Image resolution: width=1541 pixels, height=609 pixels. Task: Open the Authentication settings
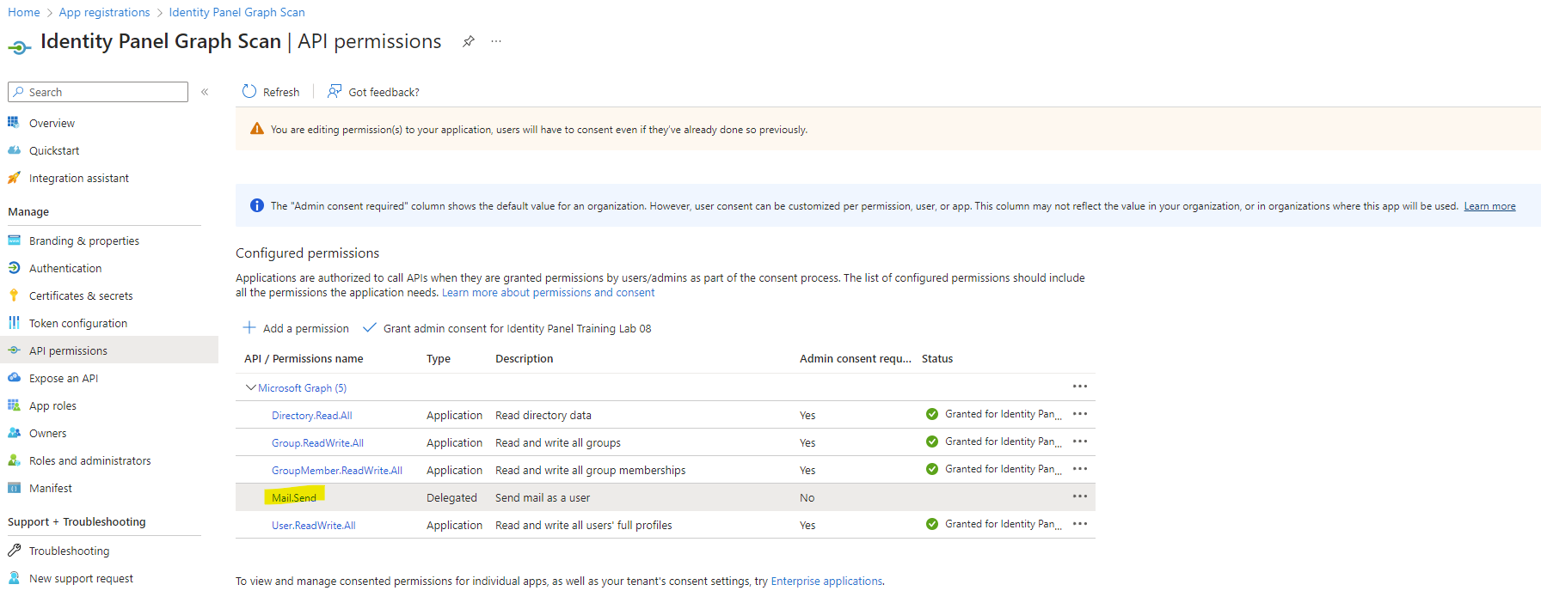click(x=65, y=269)
